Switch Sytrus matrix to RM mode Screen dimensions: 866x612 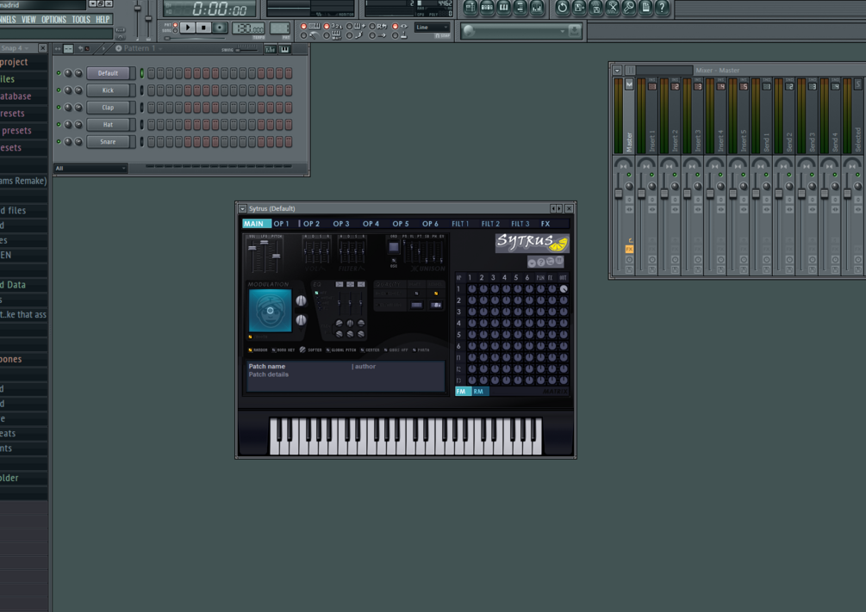click(478, 392)
